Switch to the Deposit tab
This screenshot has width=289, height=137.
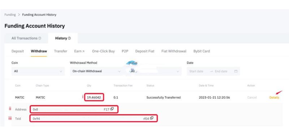(18, 51)
